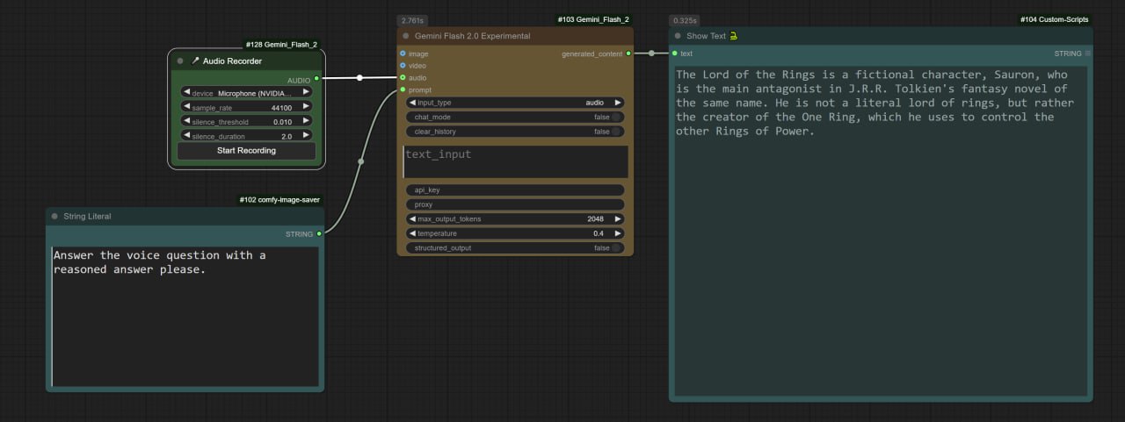The width and height of the screenshot is (1125, 422).
Task: Click the 0.325s execution time badge
Action: (x=683, y=19)
